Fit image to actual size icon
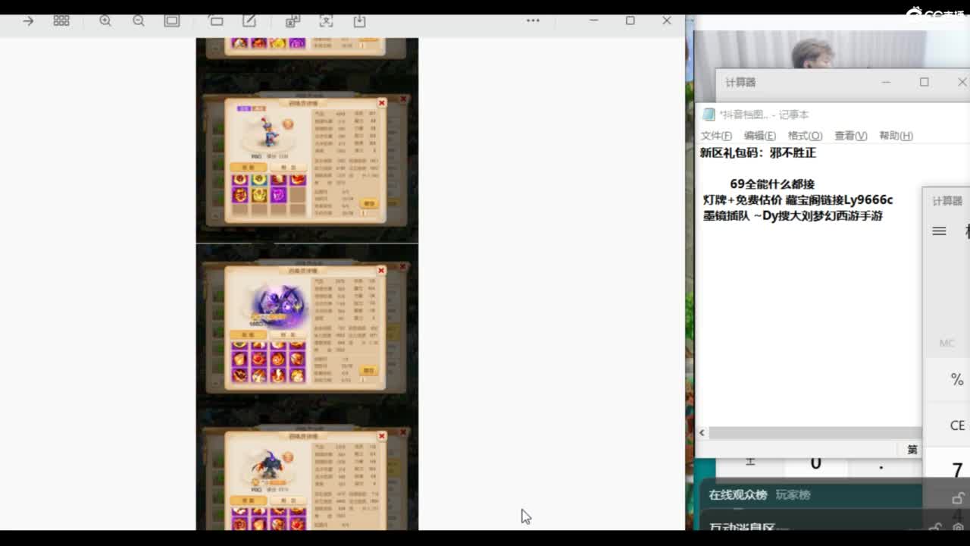This screenshot has width=970, height=546. (x=172, y=21)
